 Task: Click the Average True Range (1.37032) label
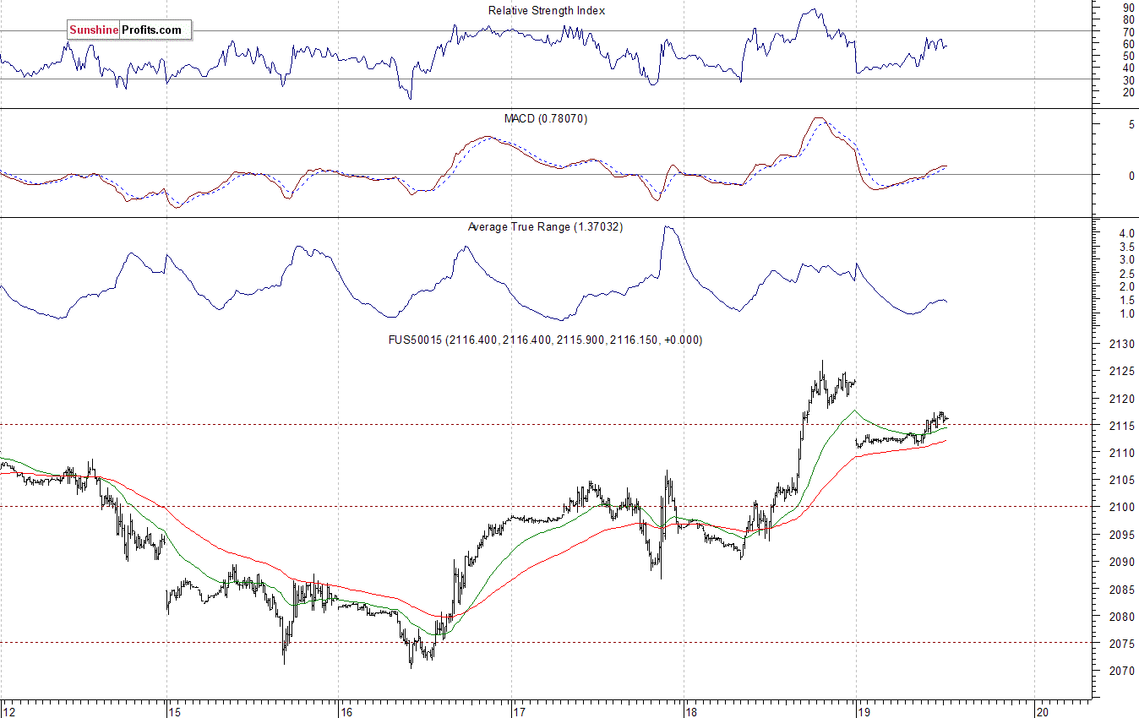pyautogui.click(x=545, y=227)
